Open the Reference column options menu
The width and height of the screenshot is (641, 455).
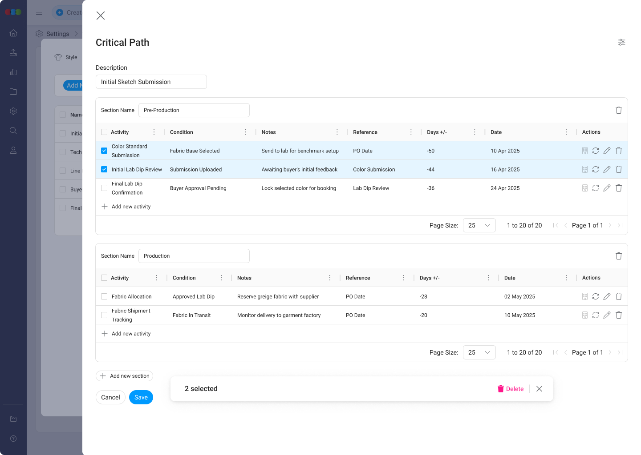coord(410,132)
